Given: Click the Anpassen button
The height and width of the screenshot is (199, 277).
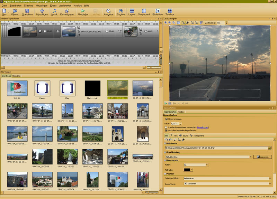Looking at the screenshot, I should tap(262, 157).
